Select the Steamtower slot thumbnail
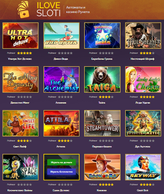 (102, 123)
